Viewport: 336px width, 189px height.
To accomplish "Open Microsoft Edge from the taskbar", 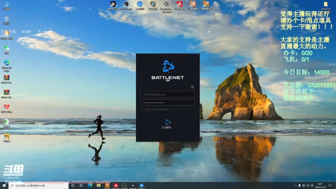I will [x=90, y=186].
